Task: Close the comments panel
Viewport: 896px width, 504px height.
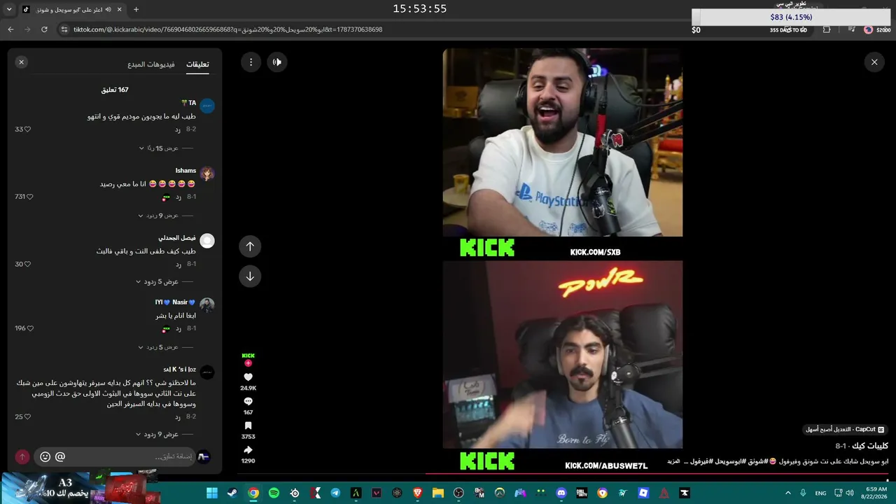Action: 21,62
